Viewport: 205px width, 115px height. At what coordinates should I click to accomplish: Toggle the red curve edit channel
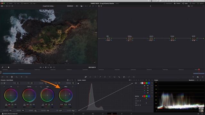coord(144,83)
